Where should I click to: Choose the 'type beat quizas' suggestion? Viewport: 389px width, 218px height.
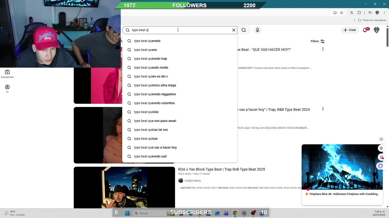(180, 139)
